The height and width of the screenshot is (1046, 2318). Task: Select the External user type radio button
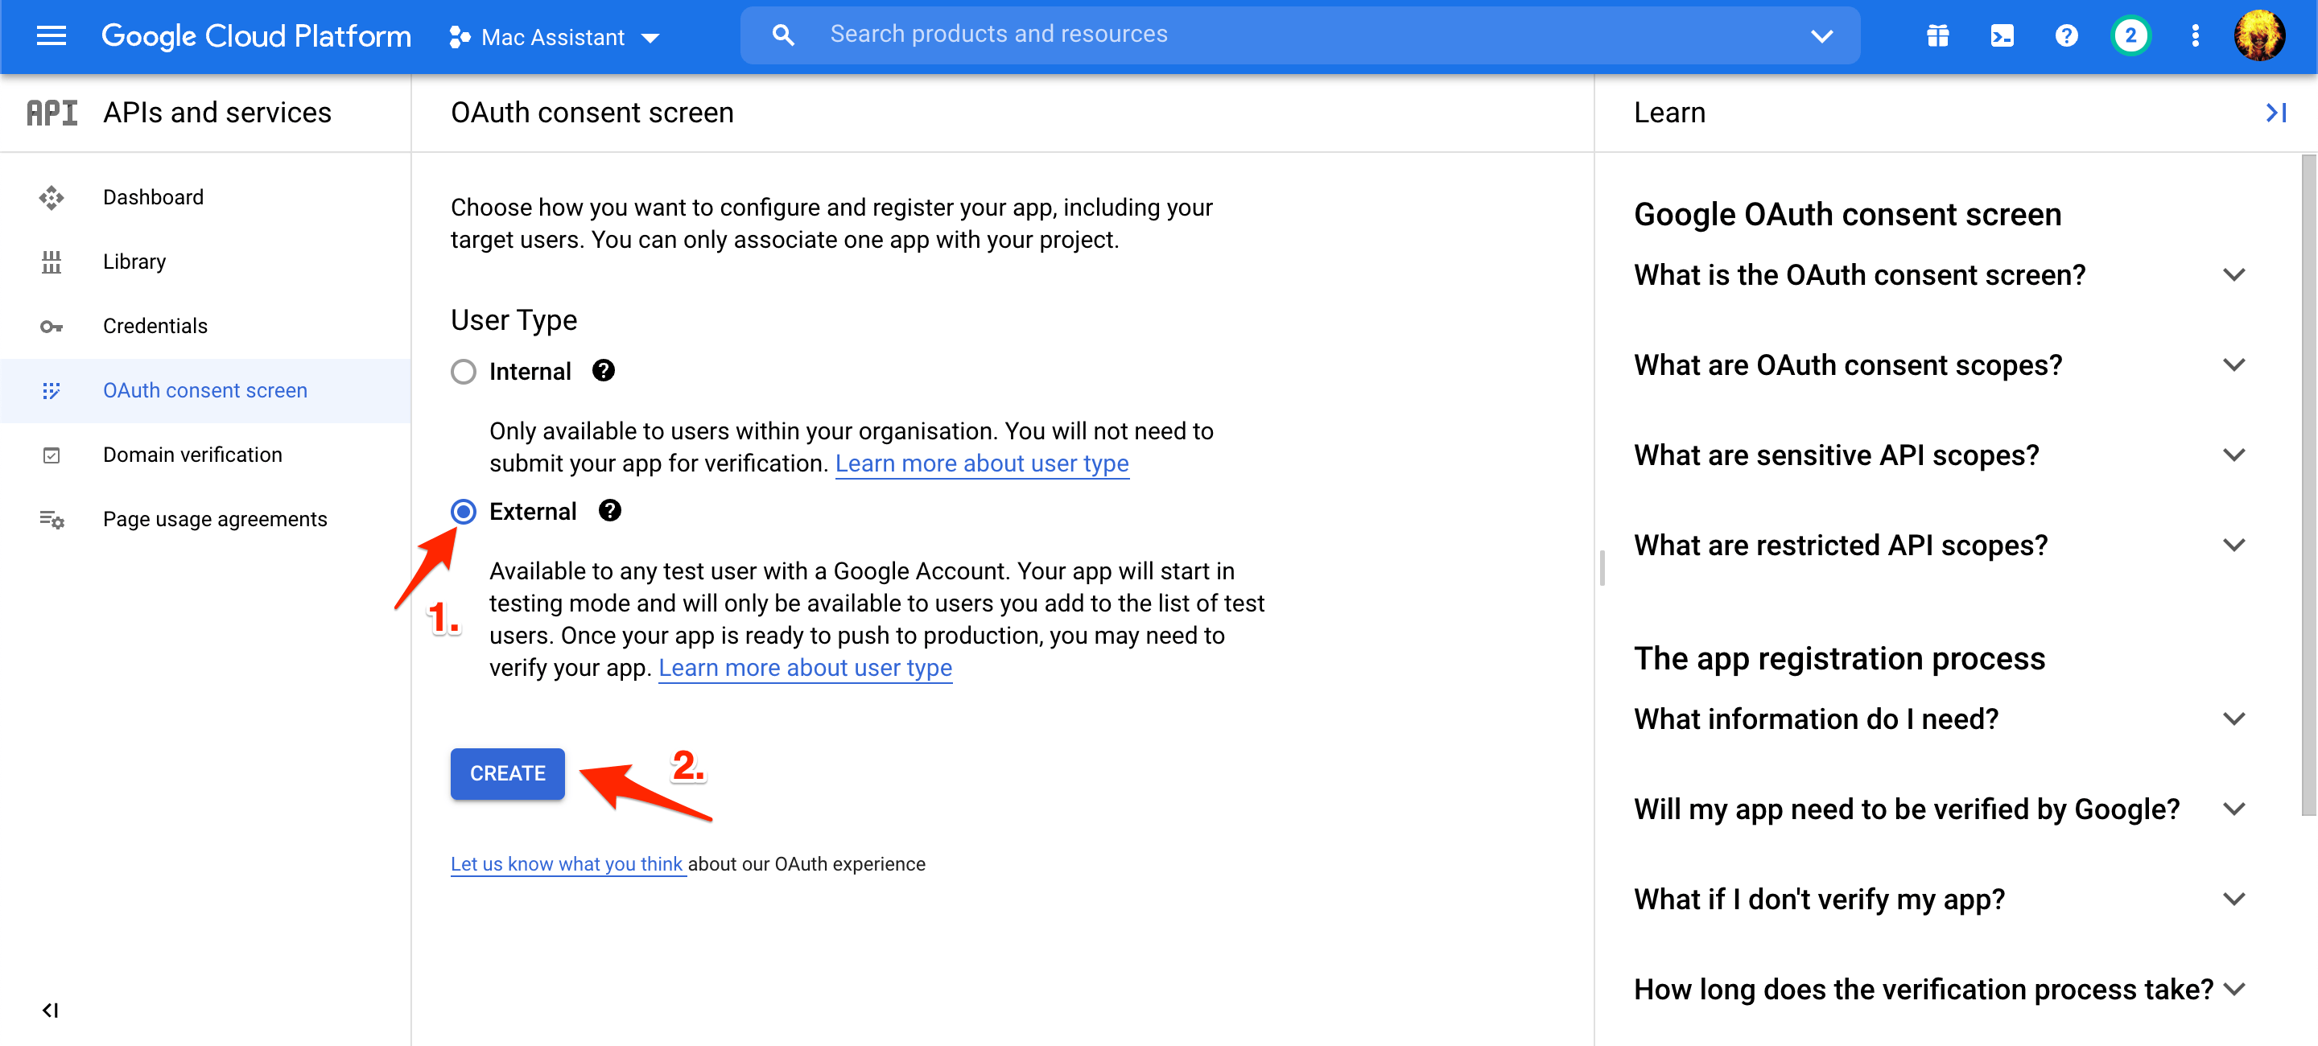coord(463,511)
